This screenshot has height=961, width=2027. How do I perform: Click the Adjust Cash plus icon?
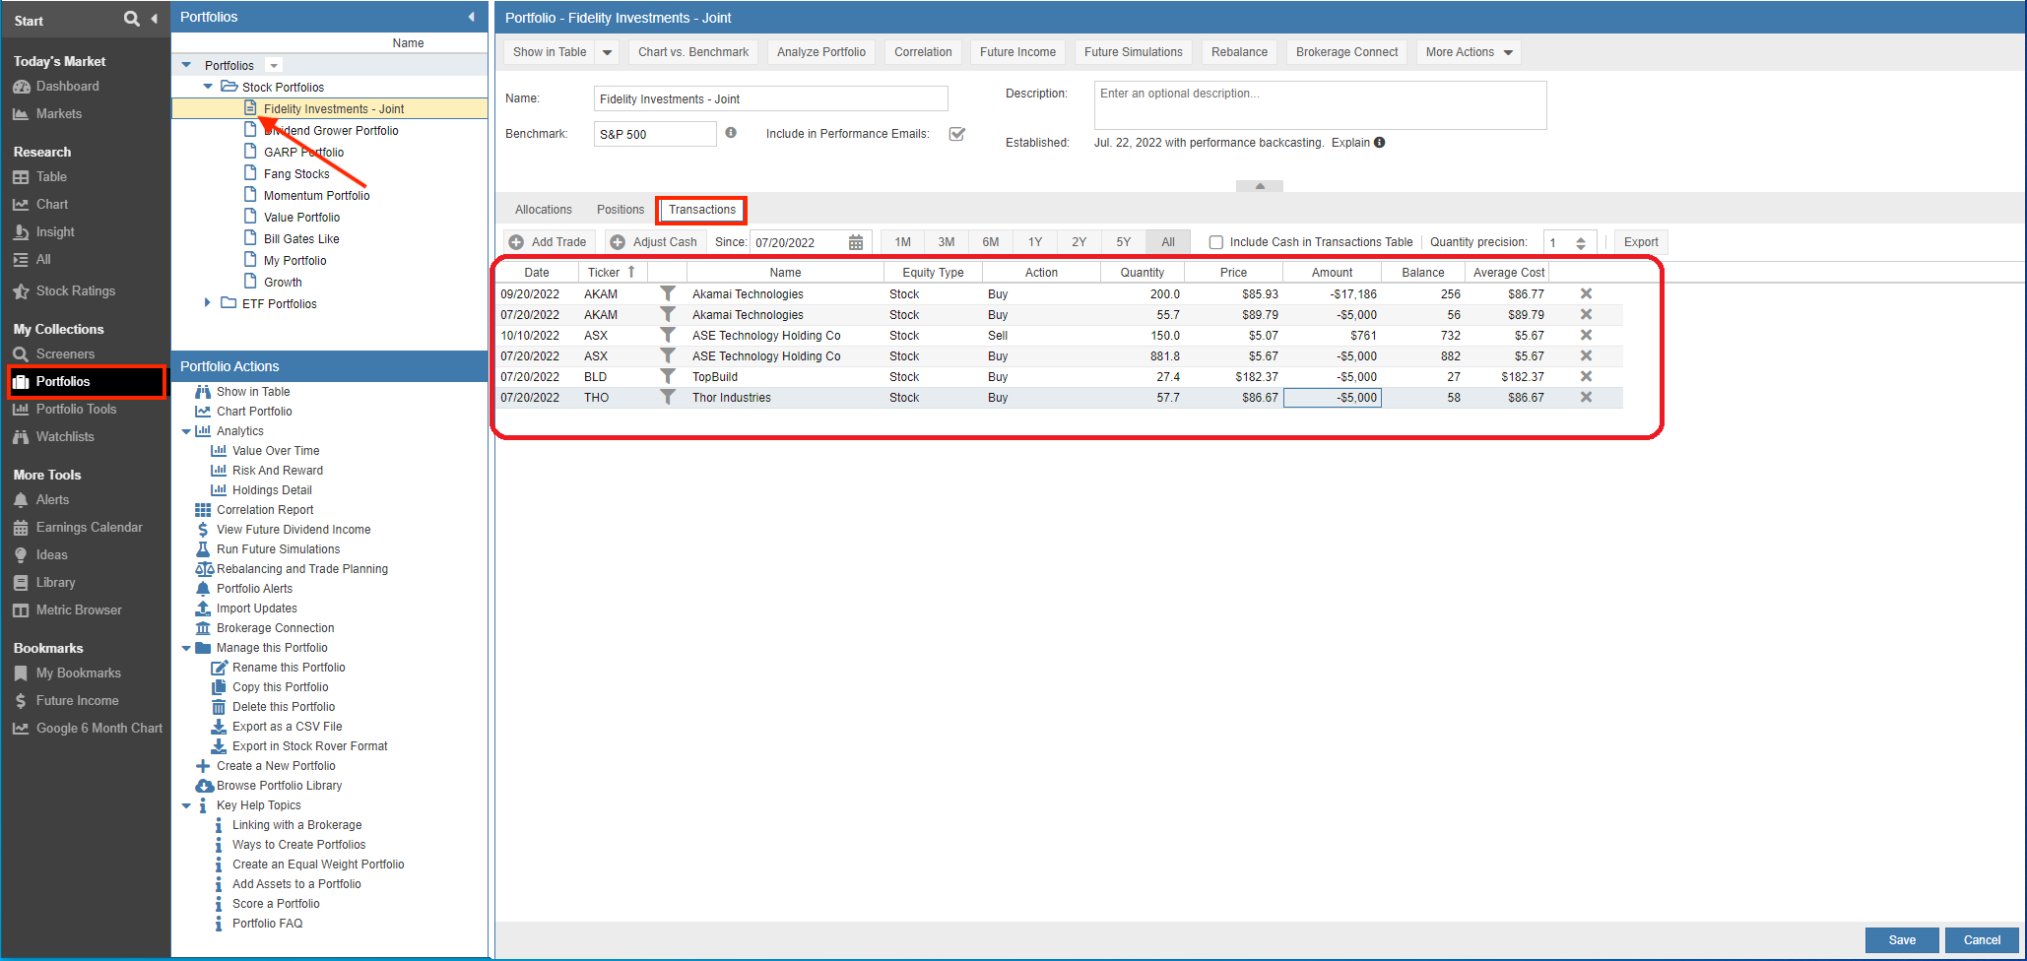[618, 242]
